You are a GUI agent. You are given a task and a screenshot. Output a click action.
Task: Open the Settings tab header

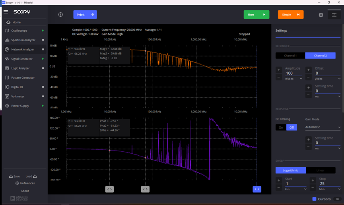click(281, 31)
